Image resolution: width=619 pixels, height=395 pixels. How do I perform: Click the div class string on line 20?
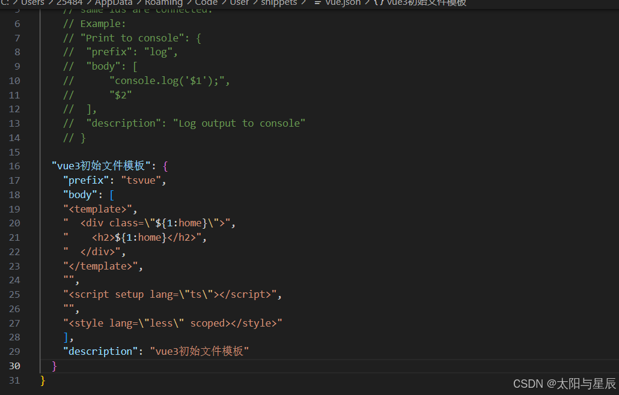click(x=147, y=223)
